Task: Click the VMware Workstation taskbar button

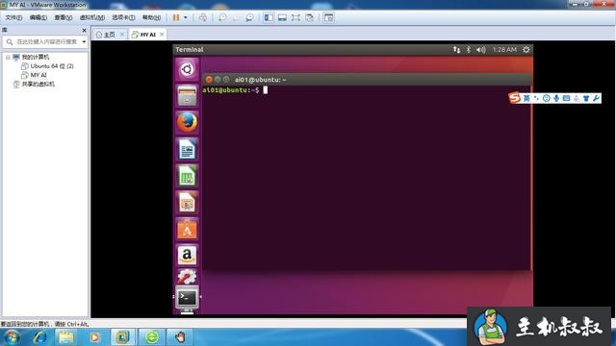Action: point(122,337)
